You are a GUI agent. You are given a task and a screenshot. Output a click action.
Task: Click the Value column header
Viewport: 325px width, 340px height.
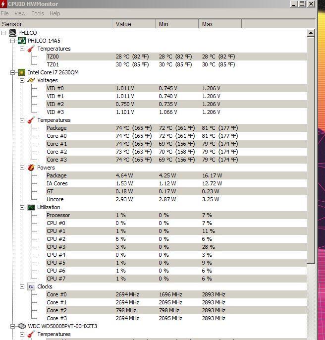click(134, 24)
